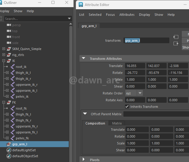The height and width of the screenshot is (162, 189).
Task: Expand the thigh_fk_l joint hierarchy
Action: [x=7, y=114]
